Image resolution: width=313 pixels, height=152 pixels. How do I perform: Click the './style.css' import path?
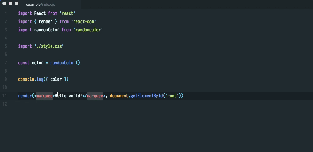click(x=49, y=46)
